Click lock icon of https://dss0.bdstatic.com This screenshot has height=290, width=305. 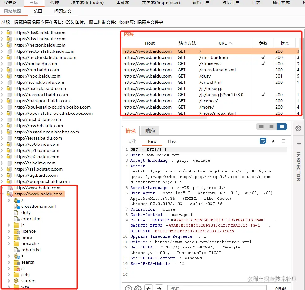point(8,32)
